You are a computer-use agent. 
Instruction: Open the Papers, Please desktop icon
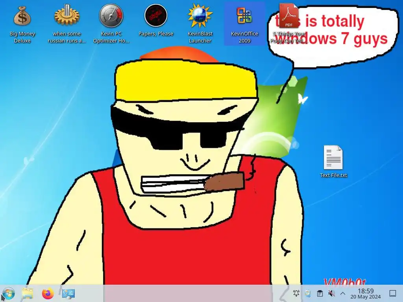pos(156,20)
